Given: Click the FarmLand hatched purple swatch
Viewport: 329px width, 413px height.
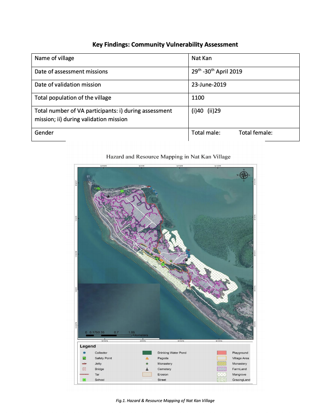Looking at the screenshot, I should pyautogui.click(x=221, y=369).
